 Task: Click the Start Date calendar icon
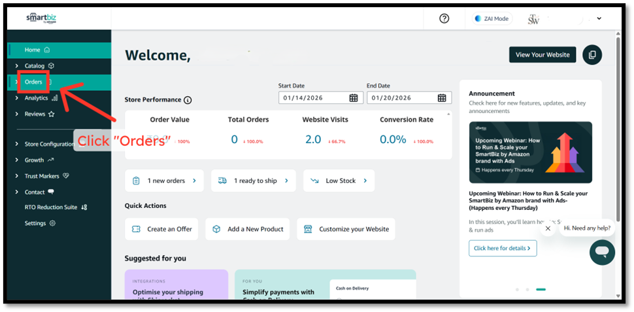point(353,98)
